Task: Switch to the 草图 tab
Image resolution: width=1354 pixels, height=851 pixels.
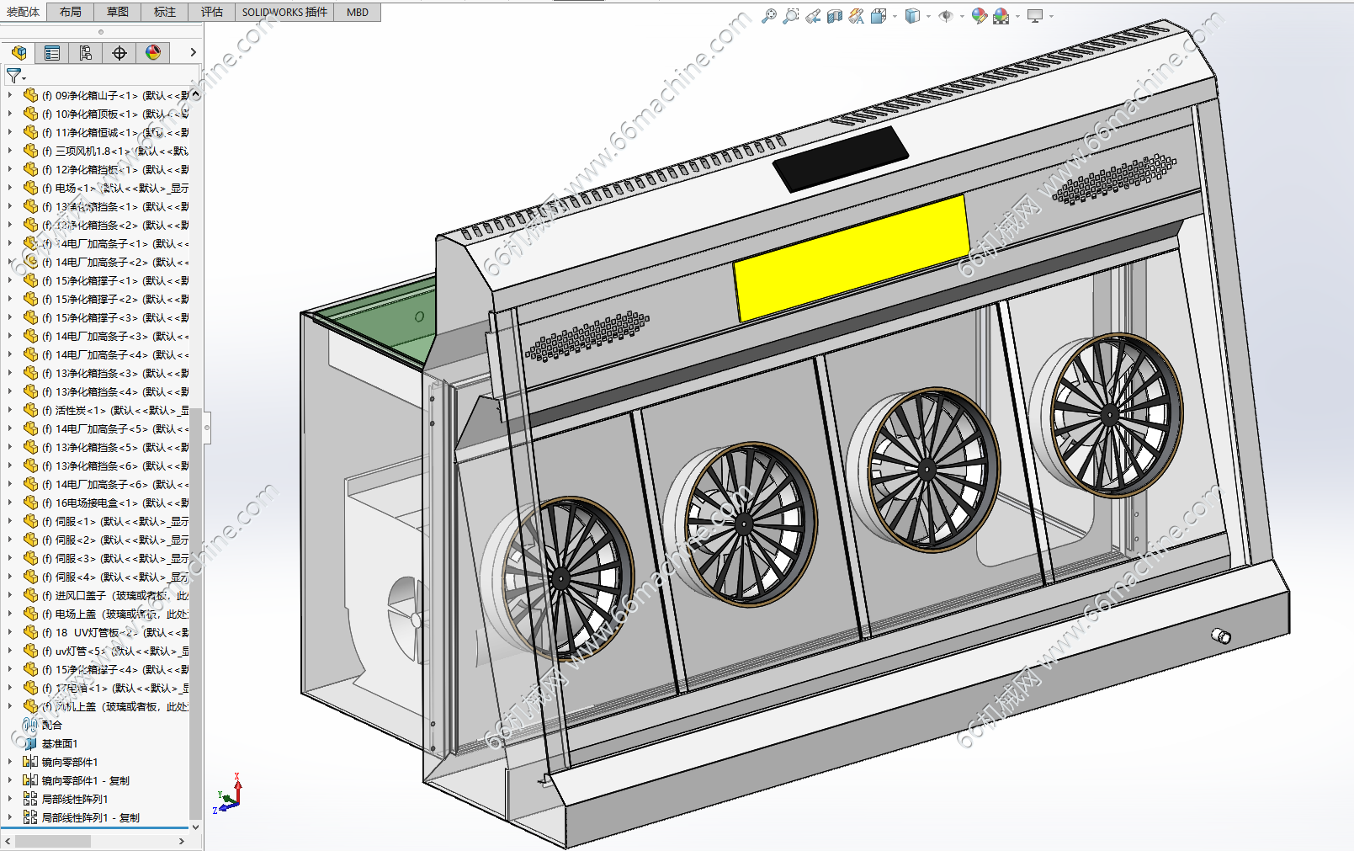Action: click(x=118, y=12)
